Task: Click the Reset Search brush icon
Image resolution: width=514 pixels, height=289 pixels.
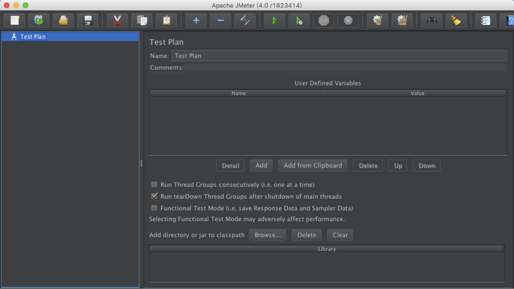Action: pyautogui.click(x=456, y=20)
